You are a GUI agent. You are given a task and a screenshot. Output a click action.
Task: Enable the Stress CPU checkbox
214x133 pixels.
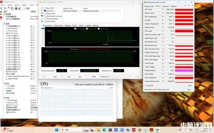[x=45, y=8]
